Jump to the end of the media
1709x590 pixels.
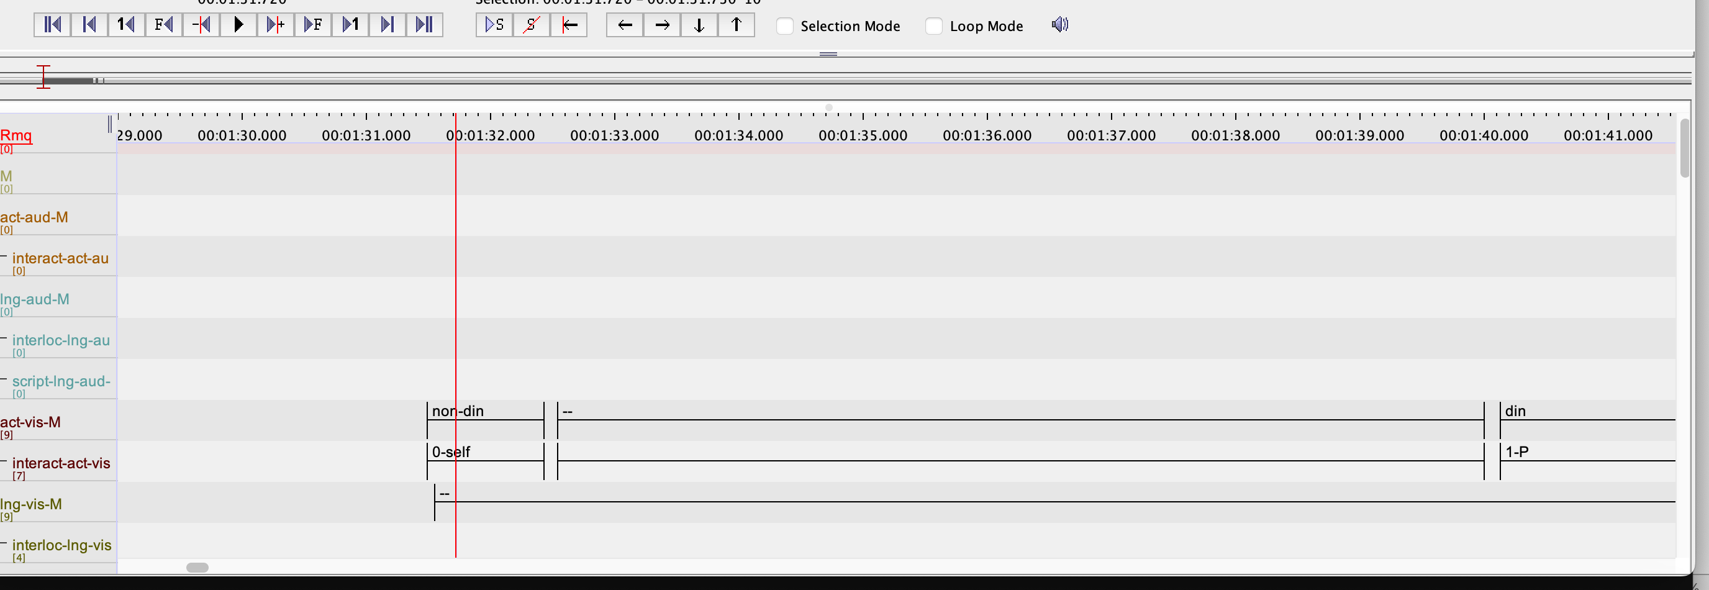(x=425, y=25)
